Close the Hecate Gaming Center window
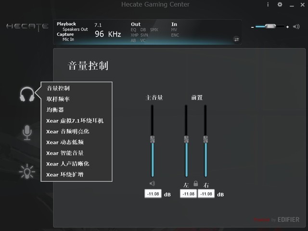The width and height of the screenshot is (308, 231). 303,4
